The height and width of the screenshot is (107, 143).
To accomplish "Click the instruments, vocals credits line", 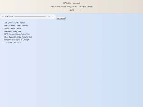I will [x=71, y=7].
